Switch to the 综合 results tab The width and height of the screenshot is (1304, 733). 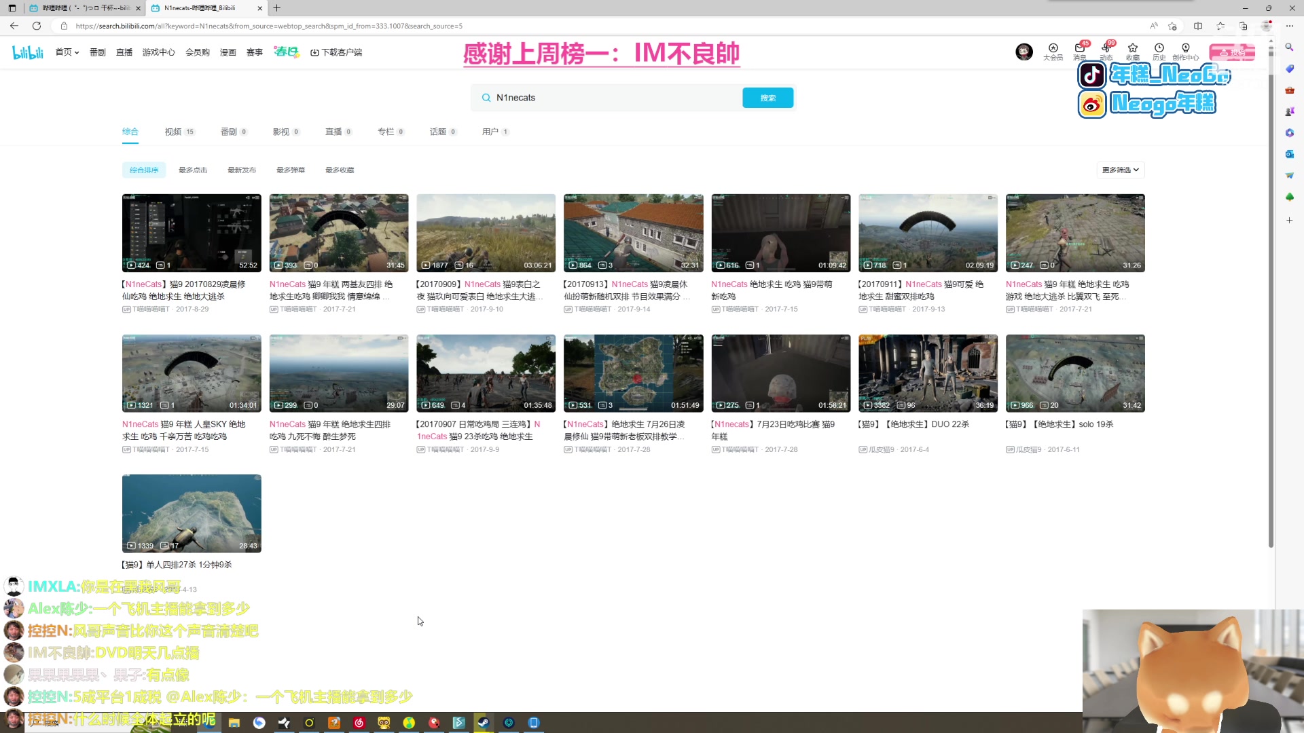(130, 132)
